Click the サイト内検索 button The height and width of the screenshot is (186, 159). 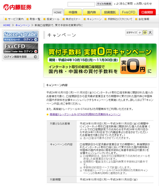pyautogui.click(x=104, y=4)
